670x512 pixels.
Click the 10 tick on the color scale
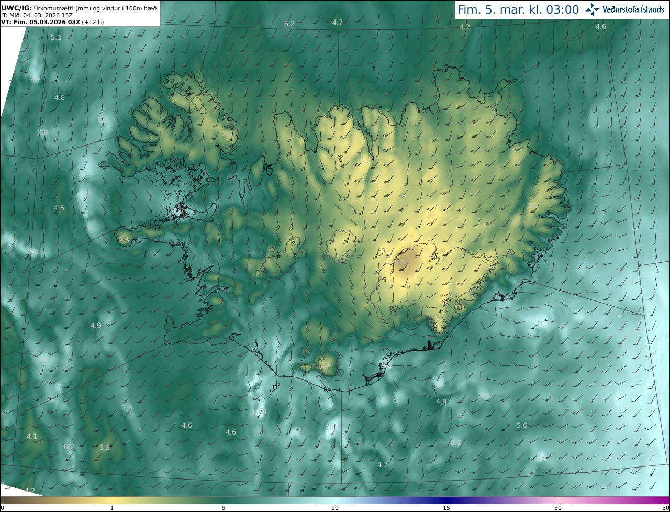coord(335,508)
